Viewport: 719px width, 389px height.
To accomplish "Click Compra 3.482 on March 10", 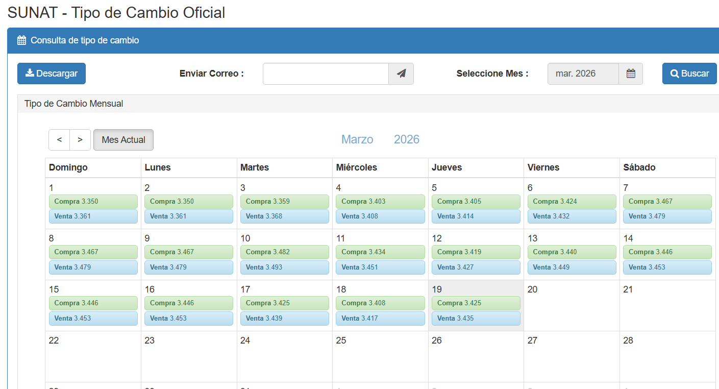I will tap(285, 252).
